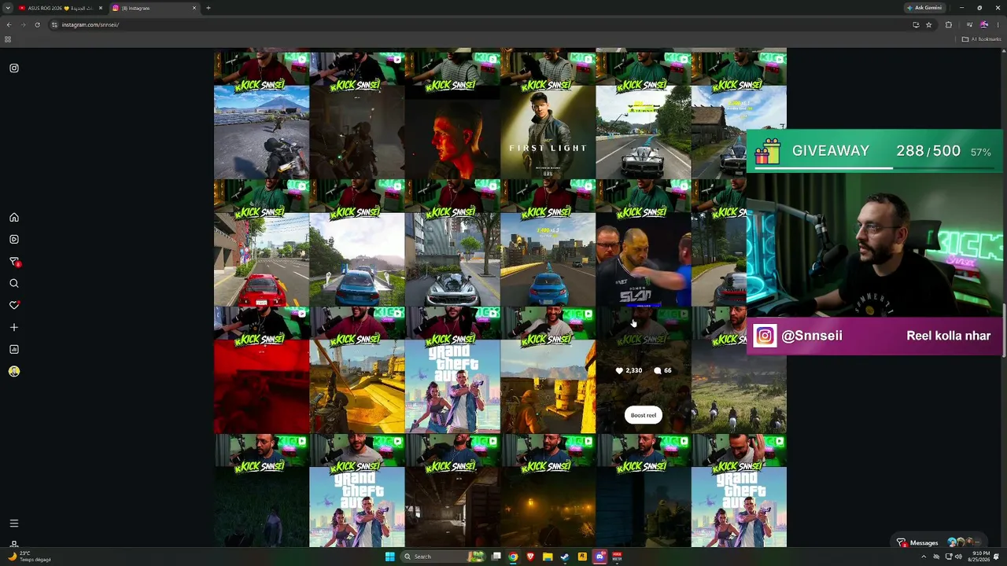Open Steam from the taskbar
The height and width of the screenshot is (566, 1007).
565,557
